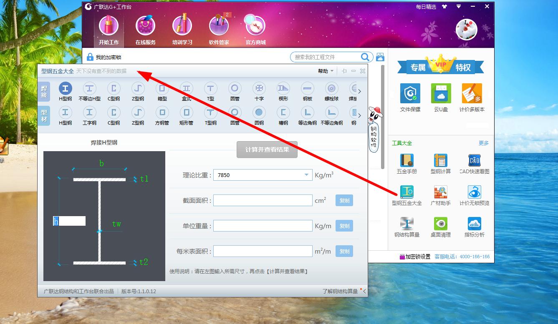Switch to the 软件管家 tab
This screenshot has height=324, width=558.
[x=219, y=30]
